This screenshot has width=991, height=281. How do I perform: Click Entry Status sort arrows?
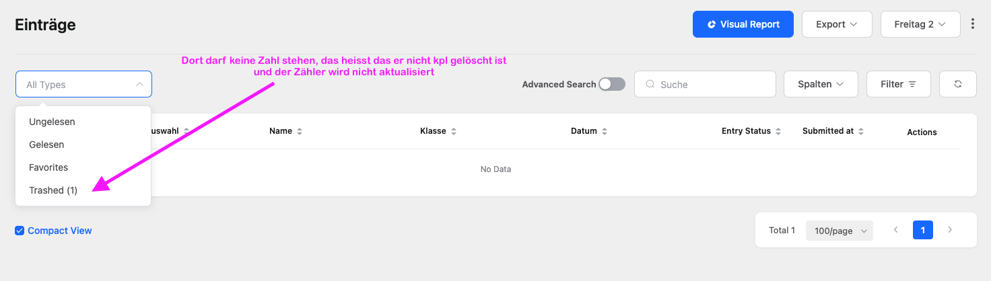[778, 131]
